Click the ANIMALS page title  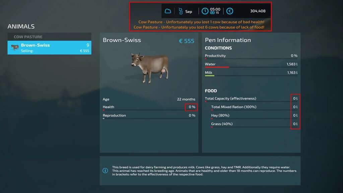[x=21, y=26]
